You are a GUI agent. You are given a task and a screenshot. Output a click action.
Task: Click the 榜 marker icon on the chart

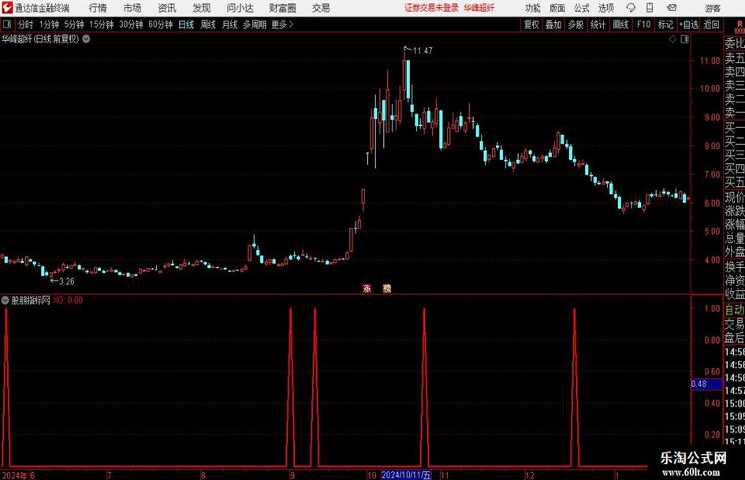point(387,288)
